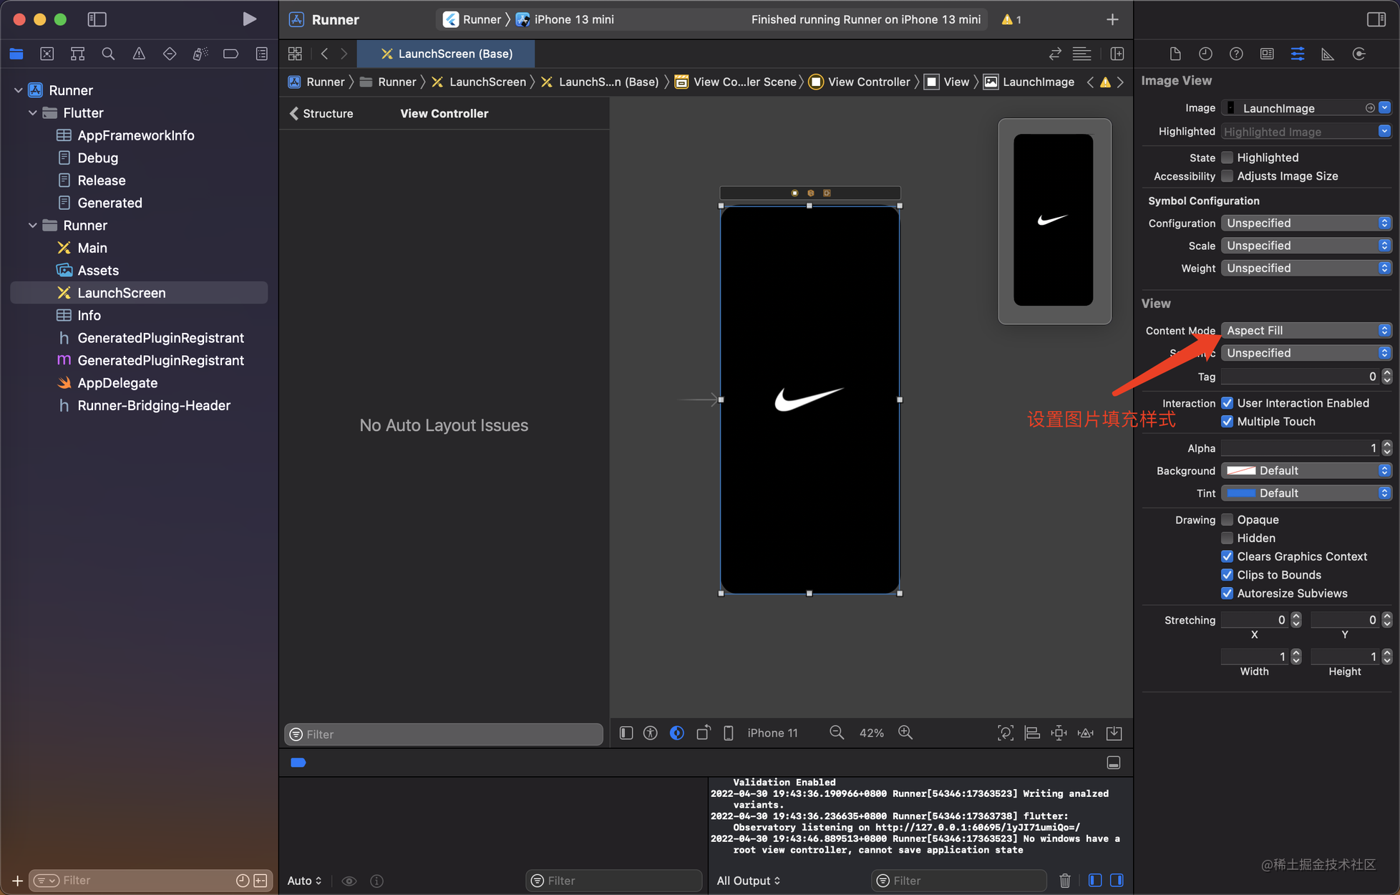The width and height of the screenshot is (1400, 895).
Task: Show the Test navigator diamond icon
Action: [x=170, y=53]
